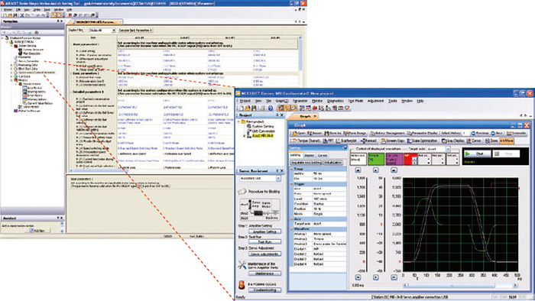Toggle the Move mode button
The height and width of the screenshot is (301, 535).
click(507, 141)
